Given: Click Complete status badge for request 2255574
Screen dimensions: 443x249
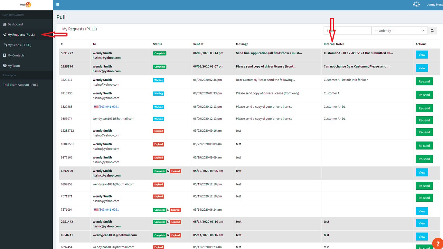Looking at the screenshot, I should pos(160,67).
